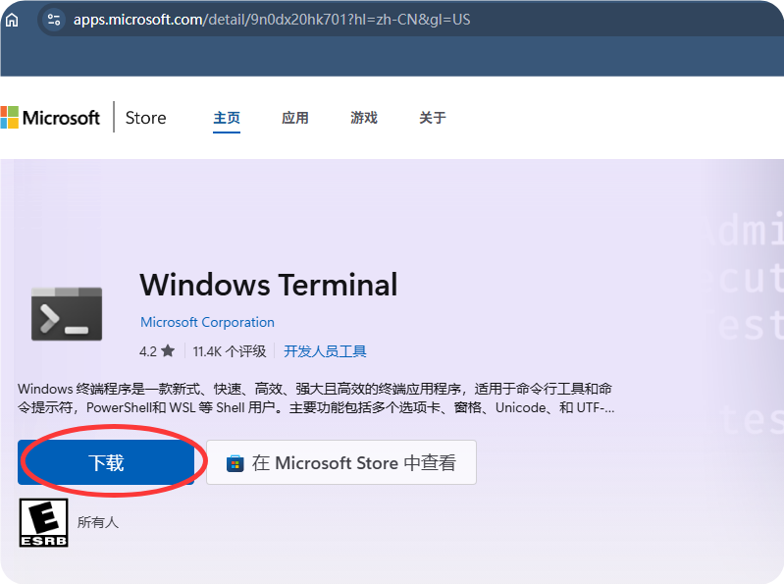The image size is (784, 584).
Task: Click the app description paragraph
Action: point(316,398)
